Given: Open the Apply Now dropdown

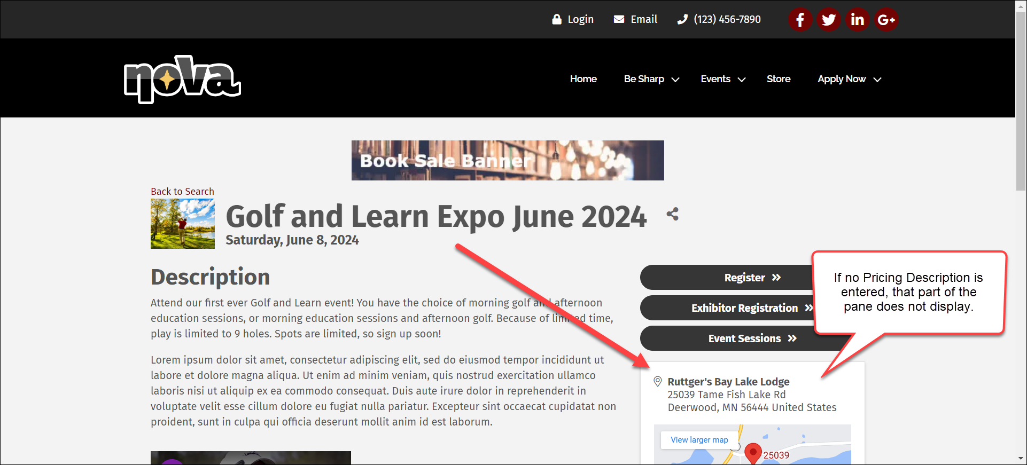Looking at the screenshot, I should coord(849,79).
